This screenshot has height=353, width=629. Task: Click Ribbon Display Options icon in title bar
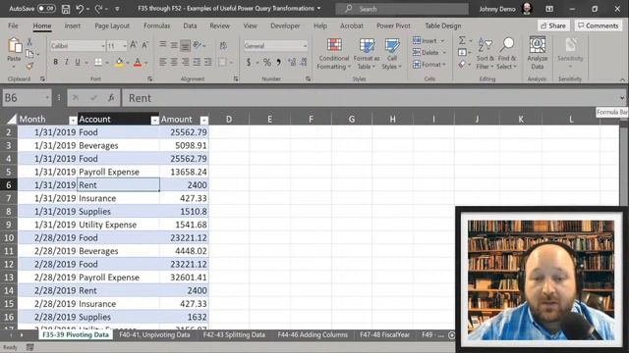point(549,9)
